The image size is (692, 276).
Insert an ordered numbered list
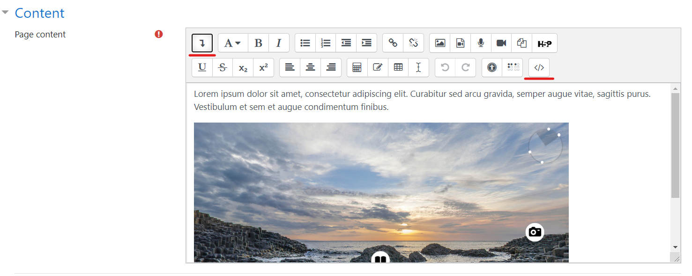pyautogui.click(x=326, y=43)
